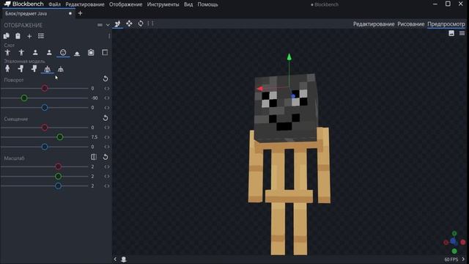Click the copy display settings icon
Screen dimensions: 469x264
[x=7, y=36]
